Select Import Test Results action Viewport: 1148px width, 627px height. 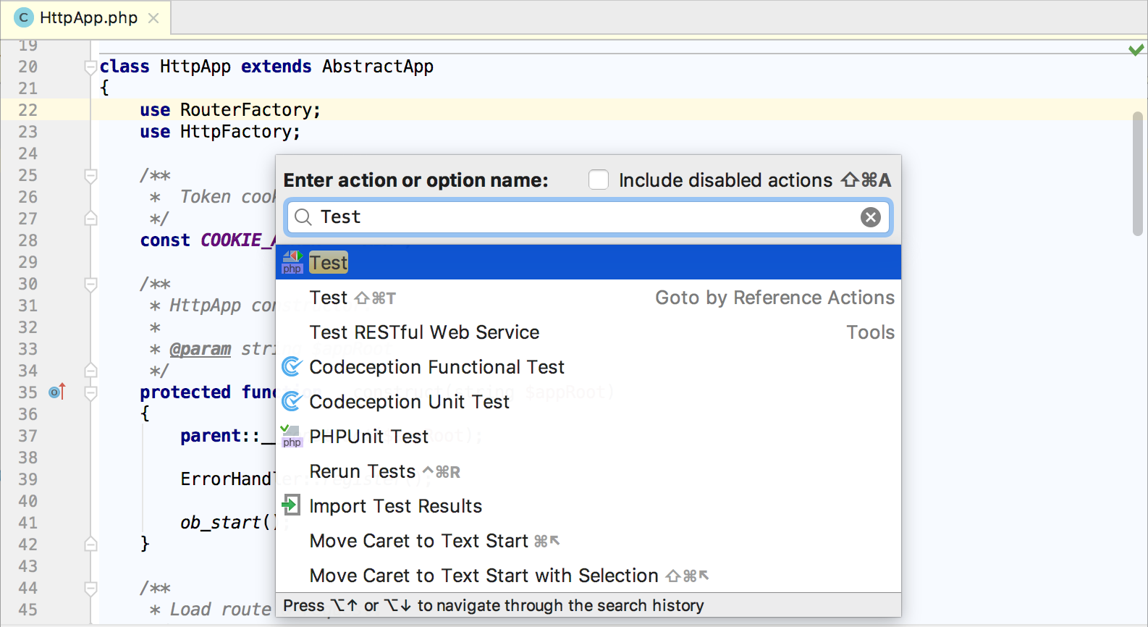(588, 506)
